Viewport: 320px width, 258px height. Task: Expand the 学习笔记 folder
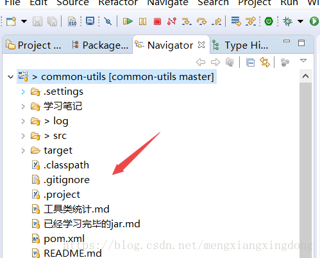(23, 106)
